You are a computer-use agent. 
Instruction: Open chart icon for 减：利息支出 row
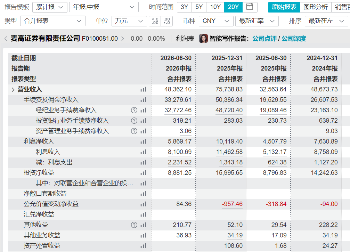coord(143,162)
